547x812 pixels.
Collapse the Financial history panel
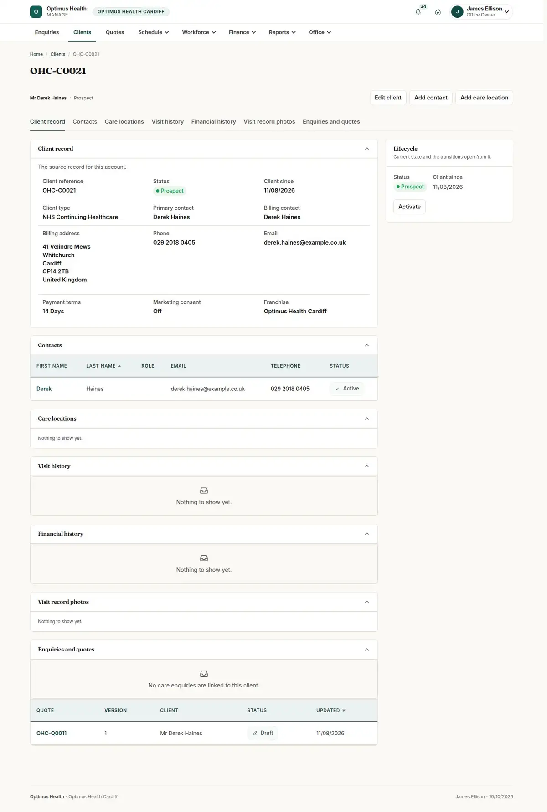click(367, 534)
